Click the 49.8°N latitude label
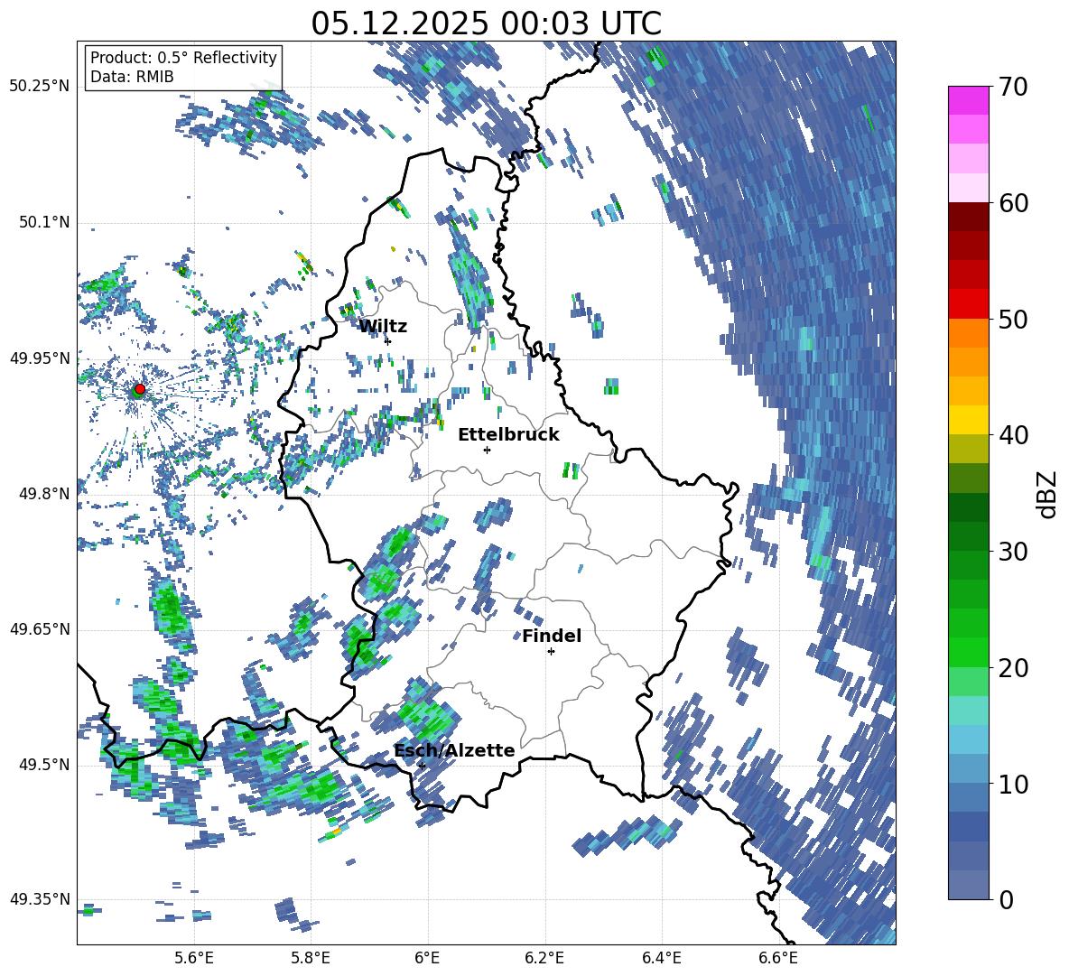The image size is (1069, 976). (x=44, y=494)
